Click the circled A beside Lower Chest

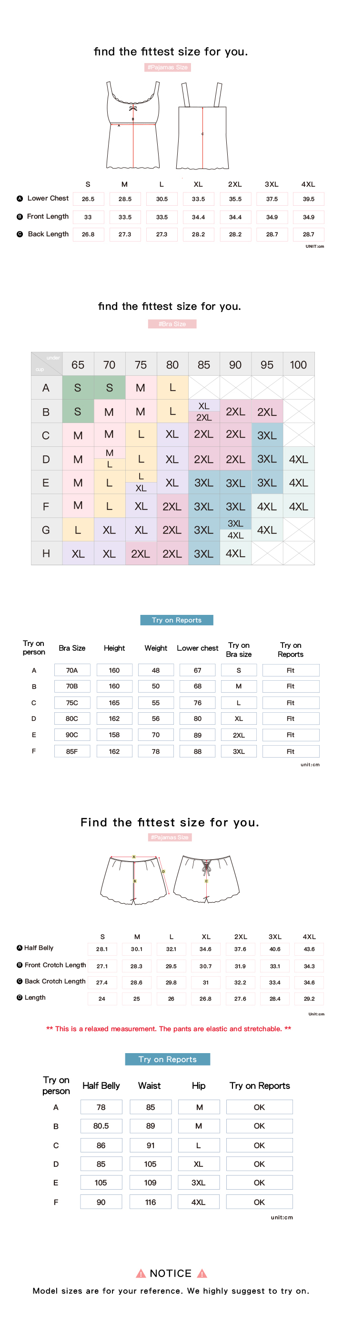(x=20, y=198)
